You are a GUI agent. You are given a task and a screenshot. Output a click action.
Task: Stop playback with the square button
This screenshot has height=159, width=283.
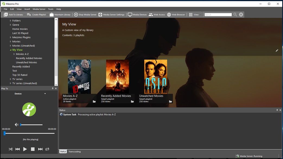click(33, 149)
